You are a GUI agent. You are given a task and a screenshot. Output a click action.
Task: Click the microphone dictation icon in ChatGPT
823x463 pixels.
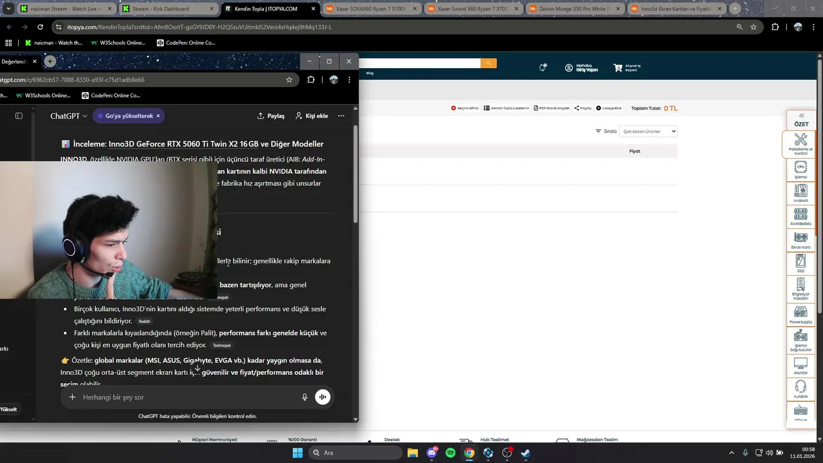(305, 397)
